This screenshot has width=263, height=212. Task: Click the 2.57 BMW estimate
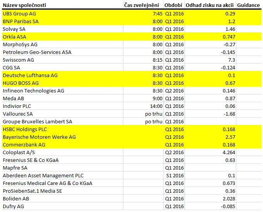[x=230, y=137]
